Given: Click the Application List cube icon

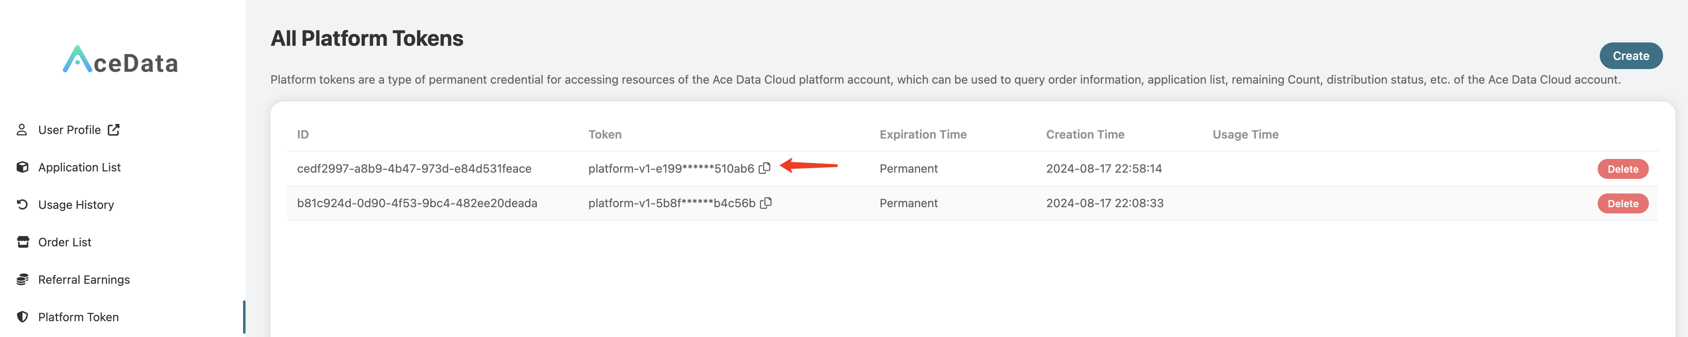Looking at the screenshot, I should coord(22,167).
